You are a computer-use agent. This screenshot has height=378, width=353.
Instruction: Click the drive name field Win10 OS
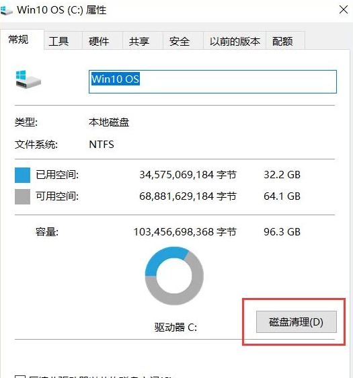point(212,81)
